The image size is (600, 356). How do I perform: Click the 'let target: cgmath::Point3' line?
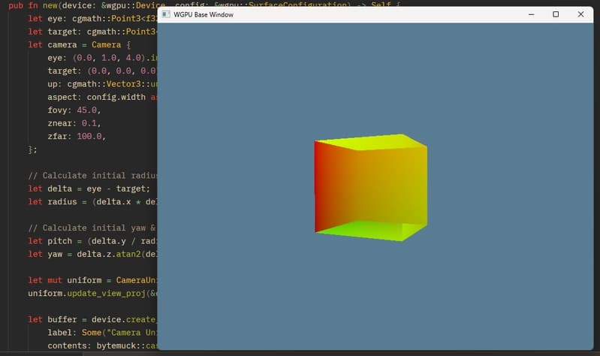pyautogui.click(x=92, y=32)
